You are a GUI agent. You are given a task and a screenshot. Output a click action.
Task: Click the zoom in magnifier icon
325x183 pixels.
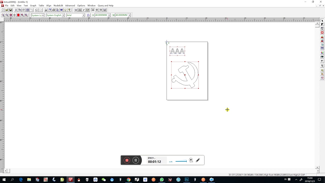(x=3, y=15)
